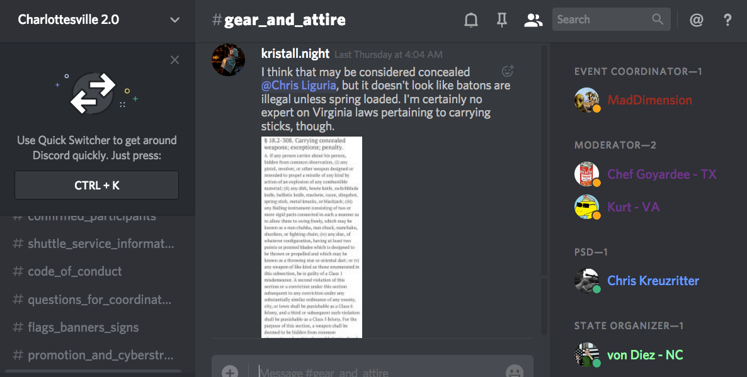Expand the Charlottesville 2.0 server dropdown
The height and width of the screenshot is (377, 747).
click(x=175, y=20)
